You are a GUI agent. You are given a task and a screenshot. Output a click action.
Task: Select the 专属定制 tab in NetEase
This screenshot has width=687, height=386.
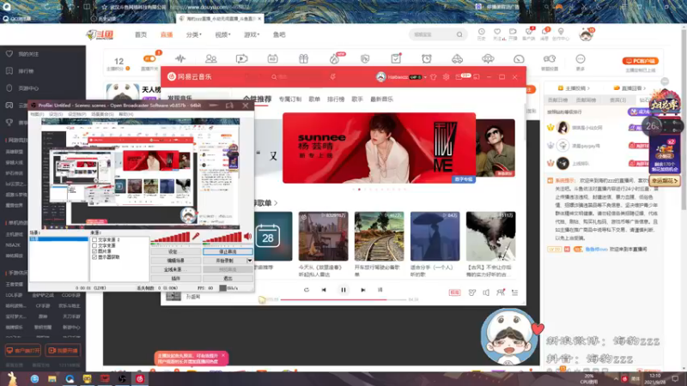(290, 100)
